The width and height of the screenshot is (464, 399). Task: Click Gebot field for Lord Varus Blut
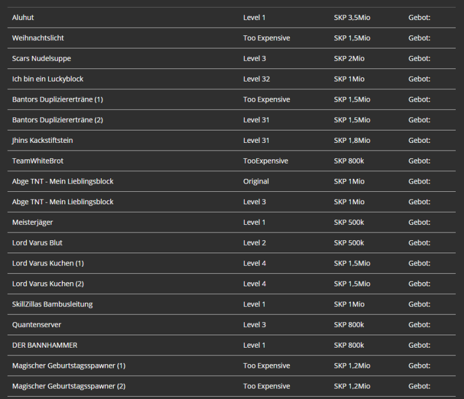click(x=419, y=243)
